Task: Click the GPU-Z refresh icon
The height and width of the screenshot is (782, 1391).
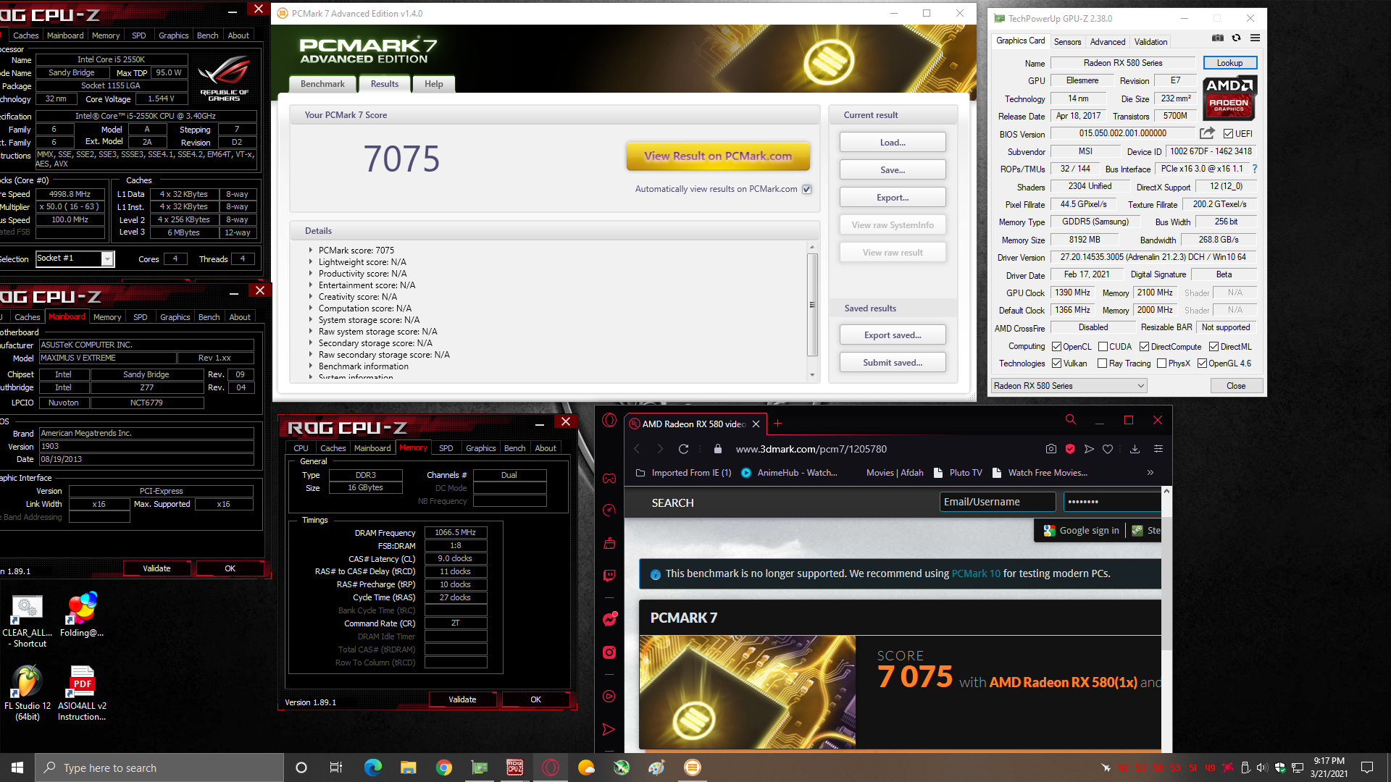Action: (x=1237, y=38)
